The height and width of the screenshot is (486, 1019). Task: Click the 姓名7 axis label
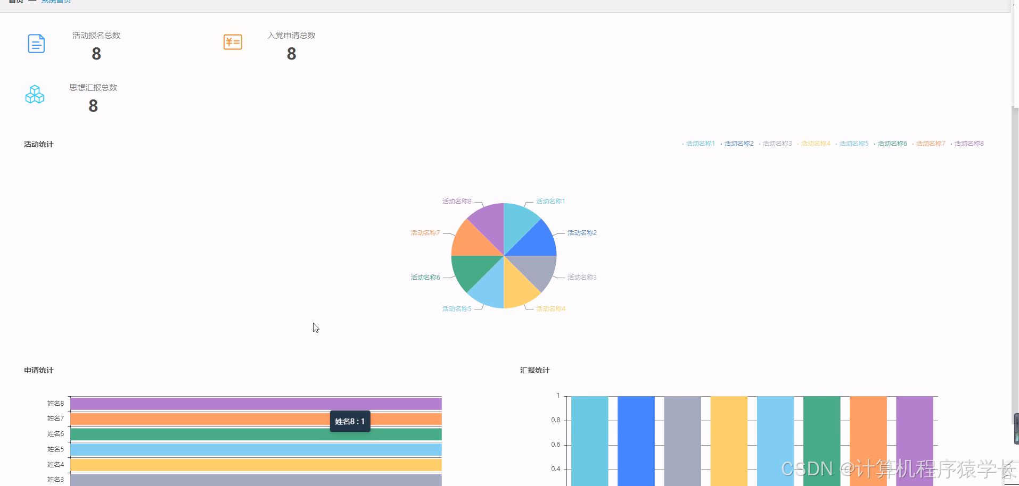pos(55,418)
